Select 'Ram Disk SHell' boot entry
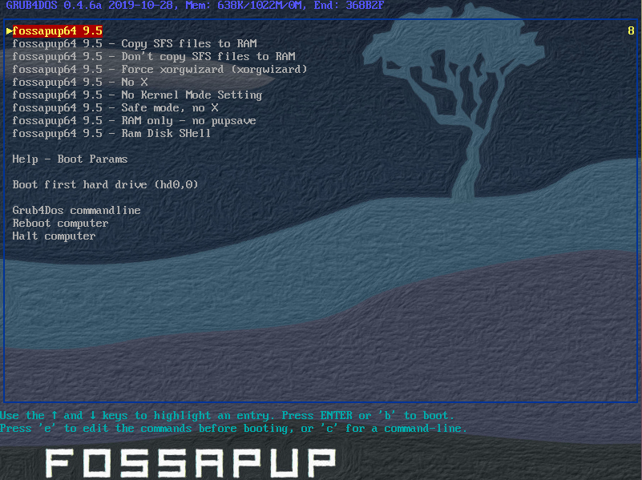642x480 pixels. coord(111,133)
